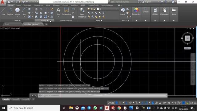Click the Offset tool icon
Image resolution: width=197 pixels, height=111 pixels.
point(52,17)
